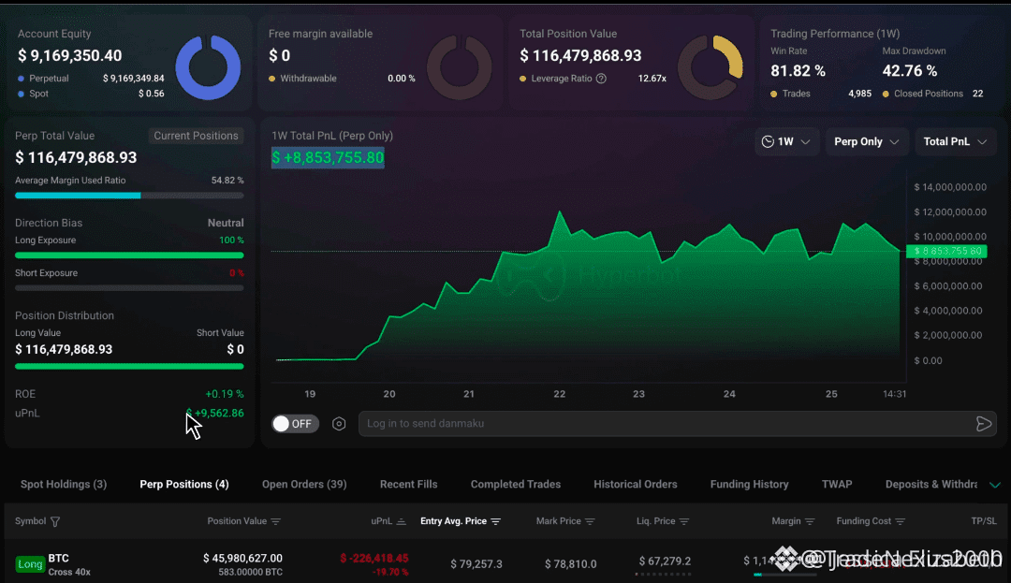Click the Leverage Ratio help icon

coord(601,79)
